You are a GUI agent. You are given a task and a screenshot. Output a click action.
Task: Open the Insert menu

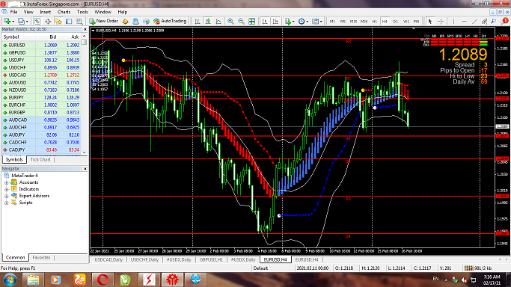(46, 12)
